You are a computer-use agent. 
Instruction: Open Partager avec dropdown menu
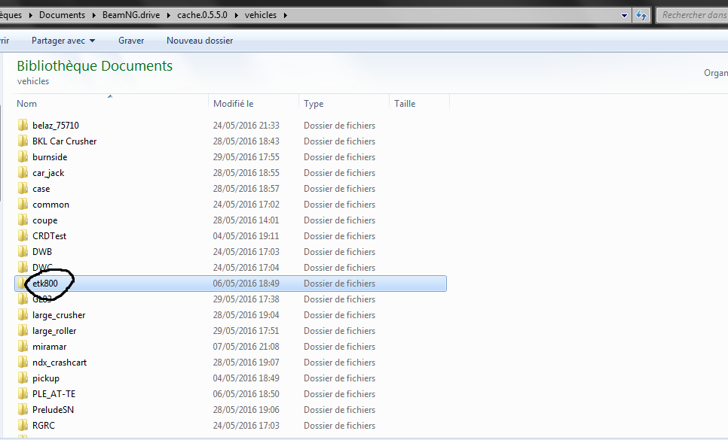(x=63, y=41)
